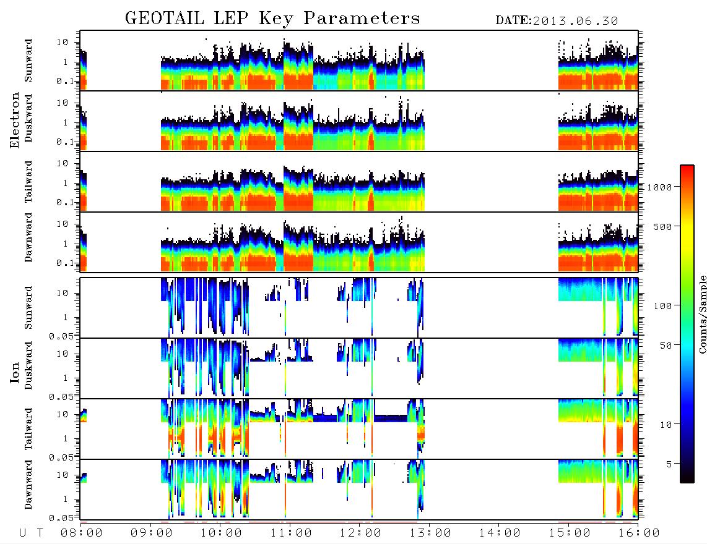Select the '12:00' time tick label

coord(361,533)
